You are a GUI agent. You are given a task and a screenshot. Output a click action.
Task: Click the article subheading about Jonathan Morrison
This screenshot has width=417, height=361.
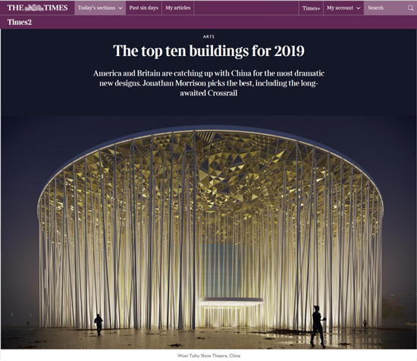[x=208, y=83]
